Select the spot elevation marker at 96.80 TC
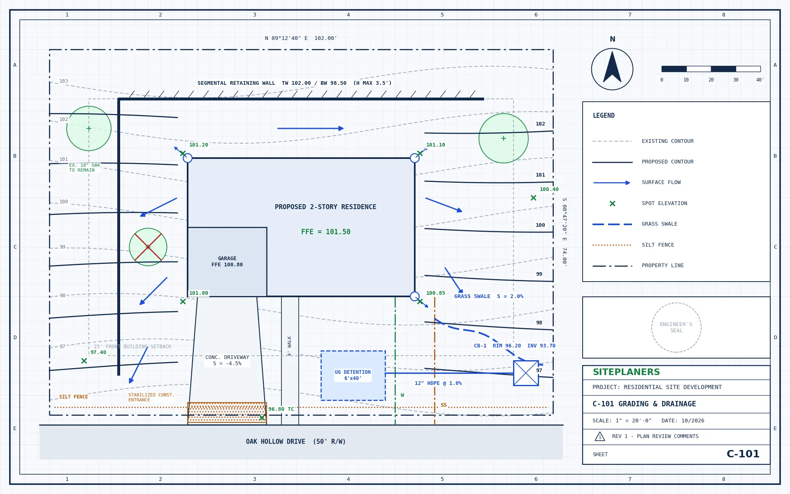This screenshot has height=494, width=790. [262, 417]
